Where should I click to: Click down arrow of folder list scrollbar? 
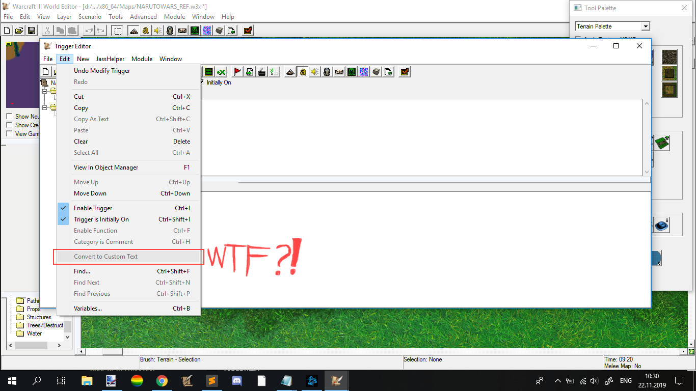click(68, 337)
